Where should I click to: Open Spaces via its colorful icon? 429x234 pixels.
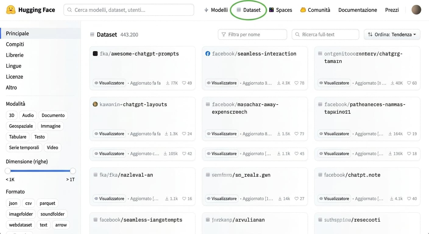tap(271, 10)
